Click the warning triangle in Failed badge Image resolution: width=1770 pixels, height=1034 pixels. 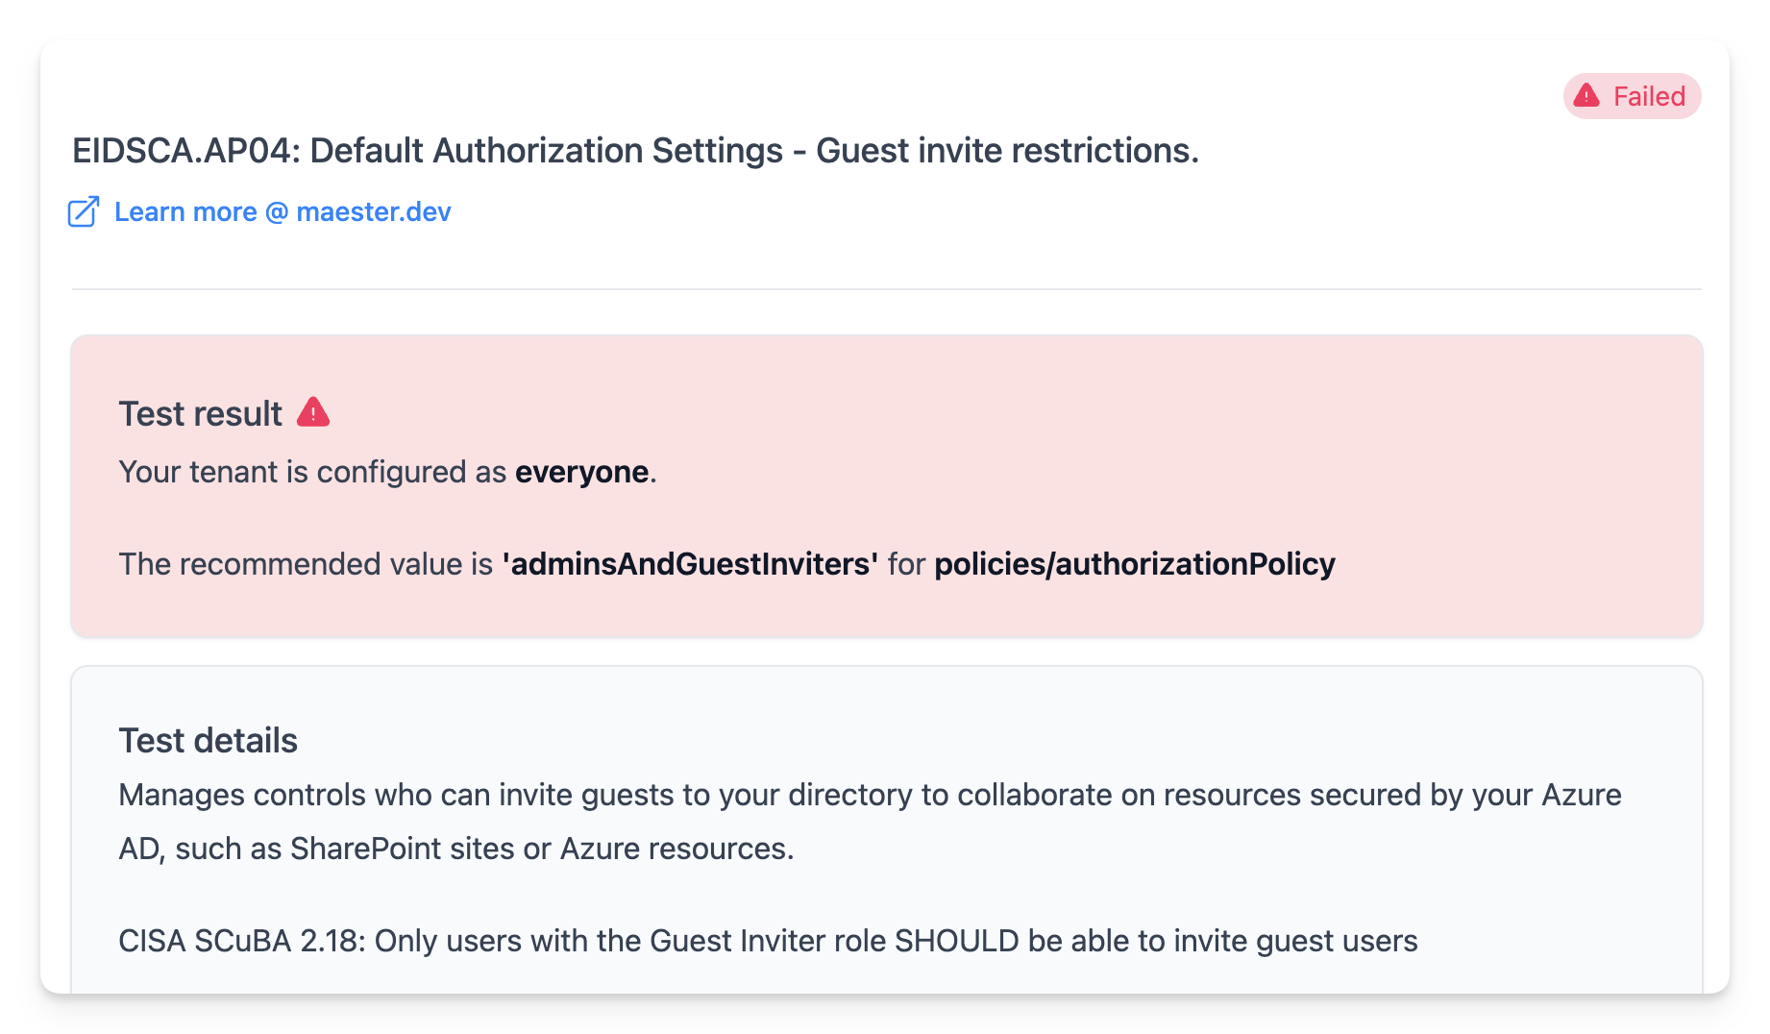click(x=1586, y=96)
